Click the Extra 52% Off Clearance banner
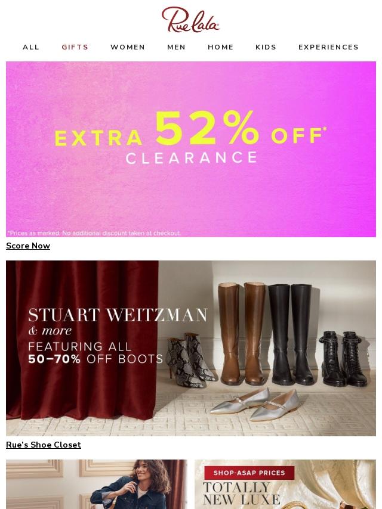 click(191, 149)
